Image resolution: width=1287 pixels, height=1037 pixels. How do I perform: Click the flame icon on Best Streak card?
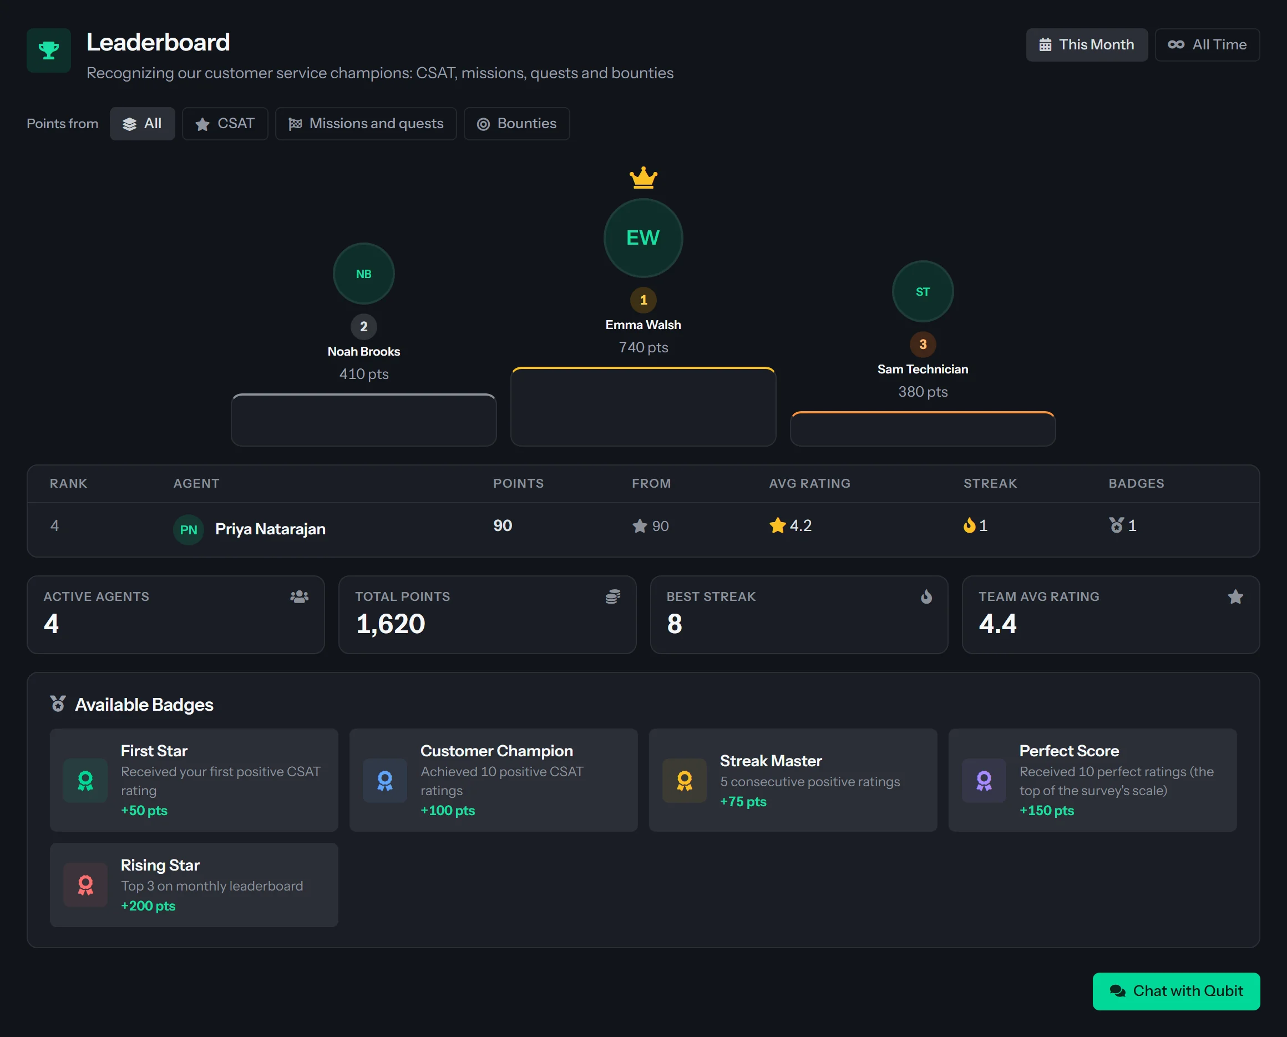926,597
